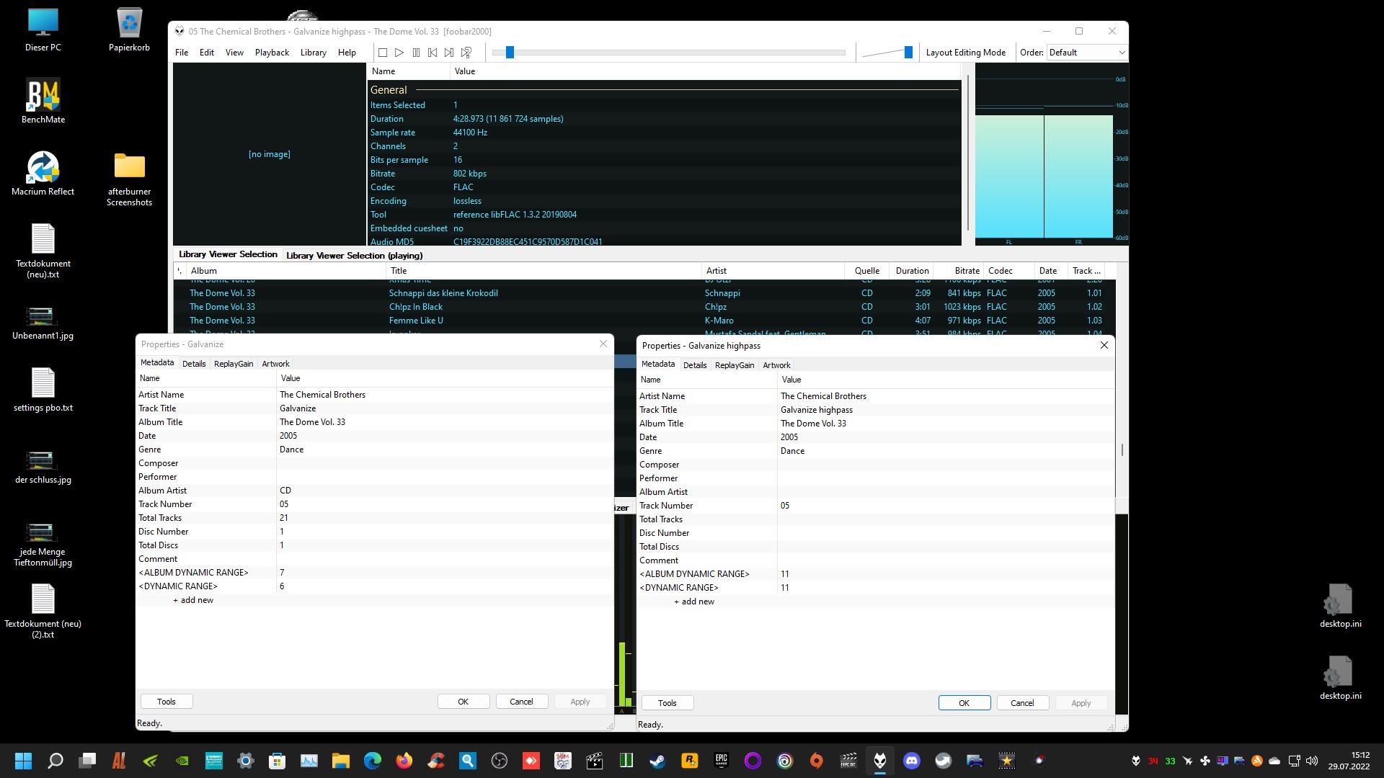Image resolution: width=1384 pixels, height=778 pixels.
Task: Click Tools in Galvanize properties dialog
Action: tap(167, 702)
